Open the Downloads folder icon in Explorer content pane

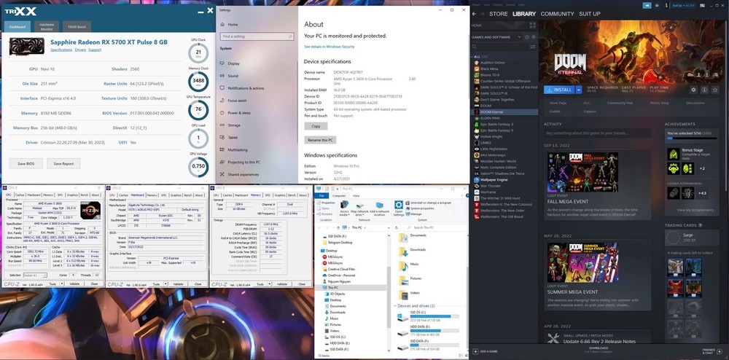click(x=403, y=251)
